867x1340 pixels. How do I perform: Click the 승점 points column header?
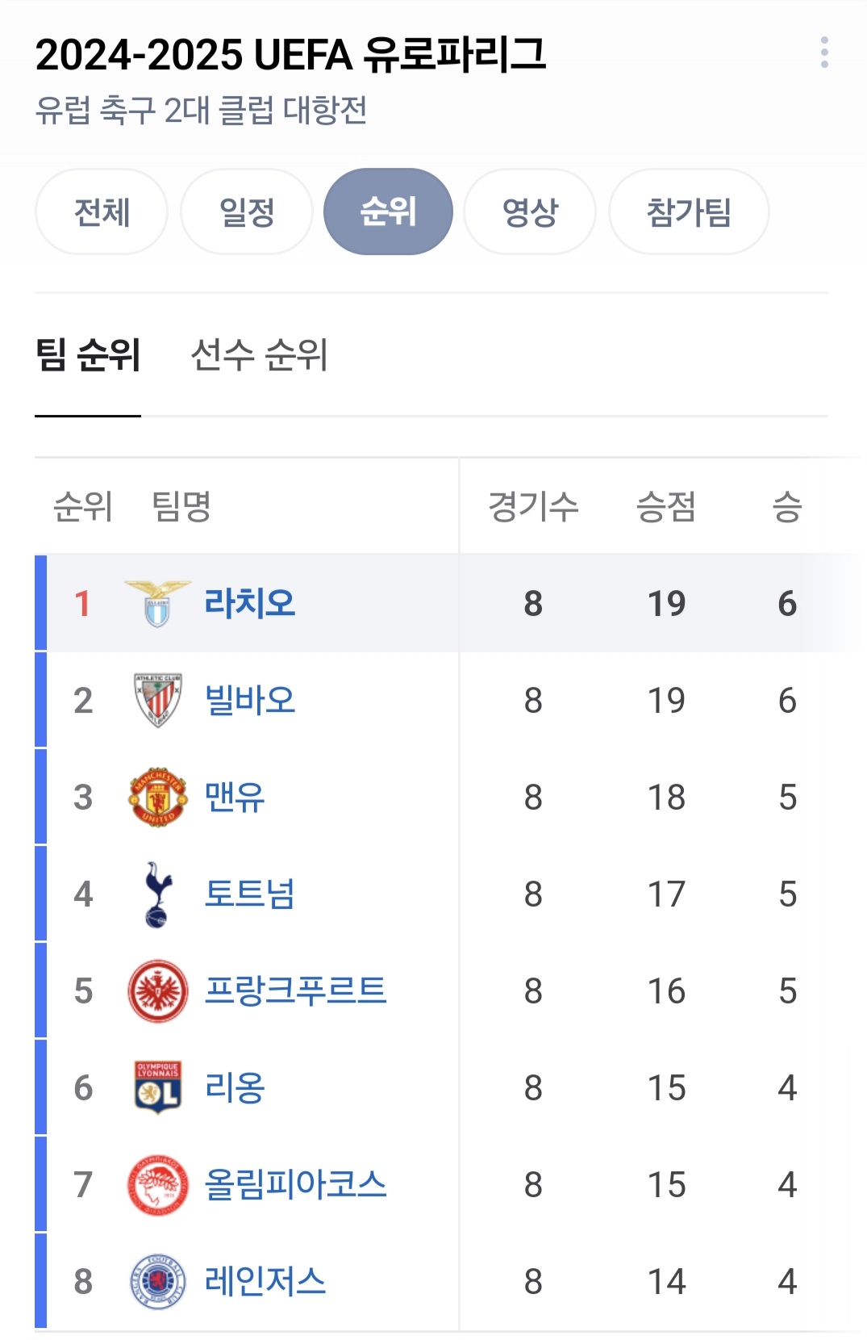[666, 507]
